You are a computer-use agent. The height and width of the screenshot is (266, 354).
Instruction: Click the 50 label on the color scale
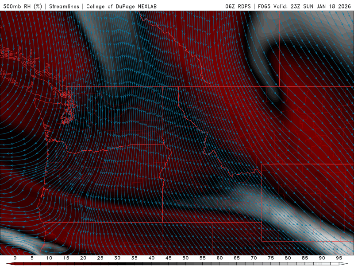click(x=185, y=258)
